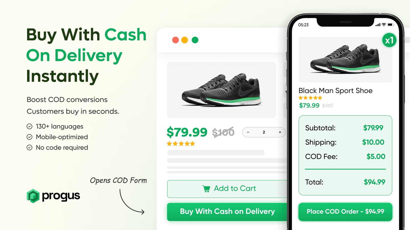Click the Mobile-optimized checkmark icon
The image size is (410, 230).
(30, 137)
